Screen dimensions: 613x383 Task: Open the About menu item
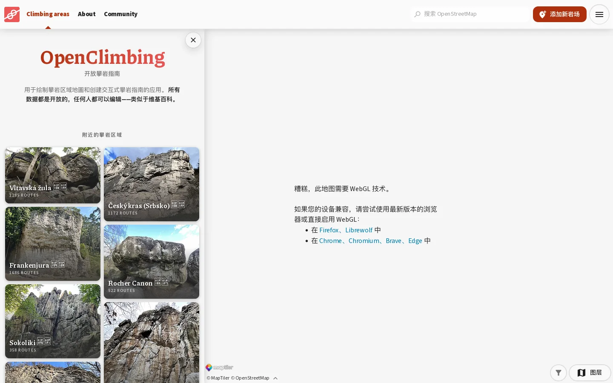[x=86, y=14]
